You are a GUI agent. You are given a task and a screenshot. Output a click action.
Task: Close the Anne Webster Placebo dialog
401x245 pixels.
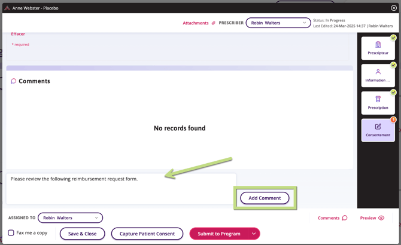click(x=394, y=8)
